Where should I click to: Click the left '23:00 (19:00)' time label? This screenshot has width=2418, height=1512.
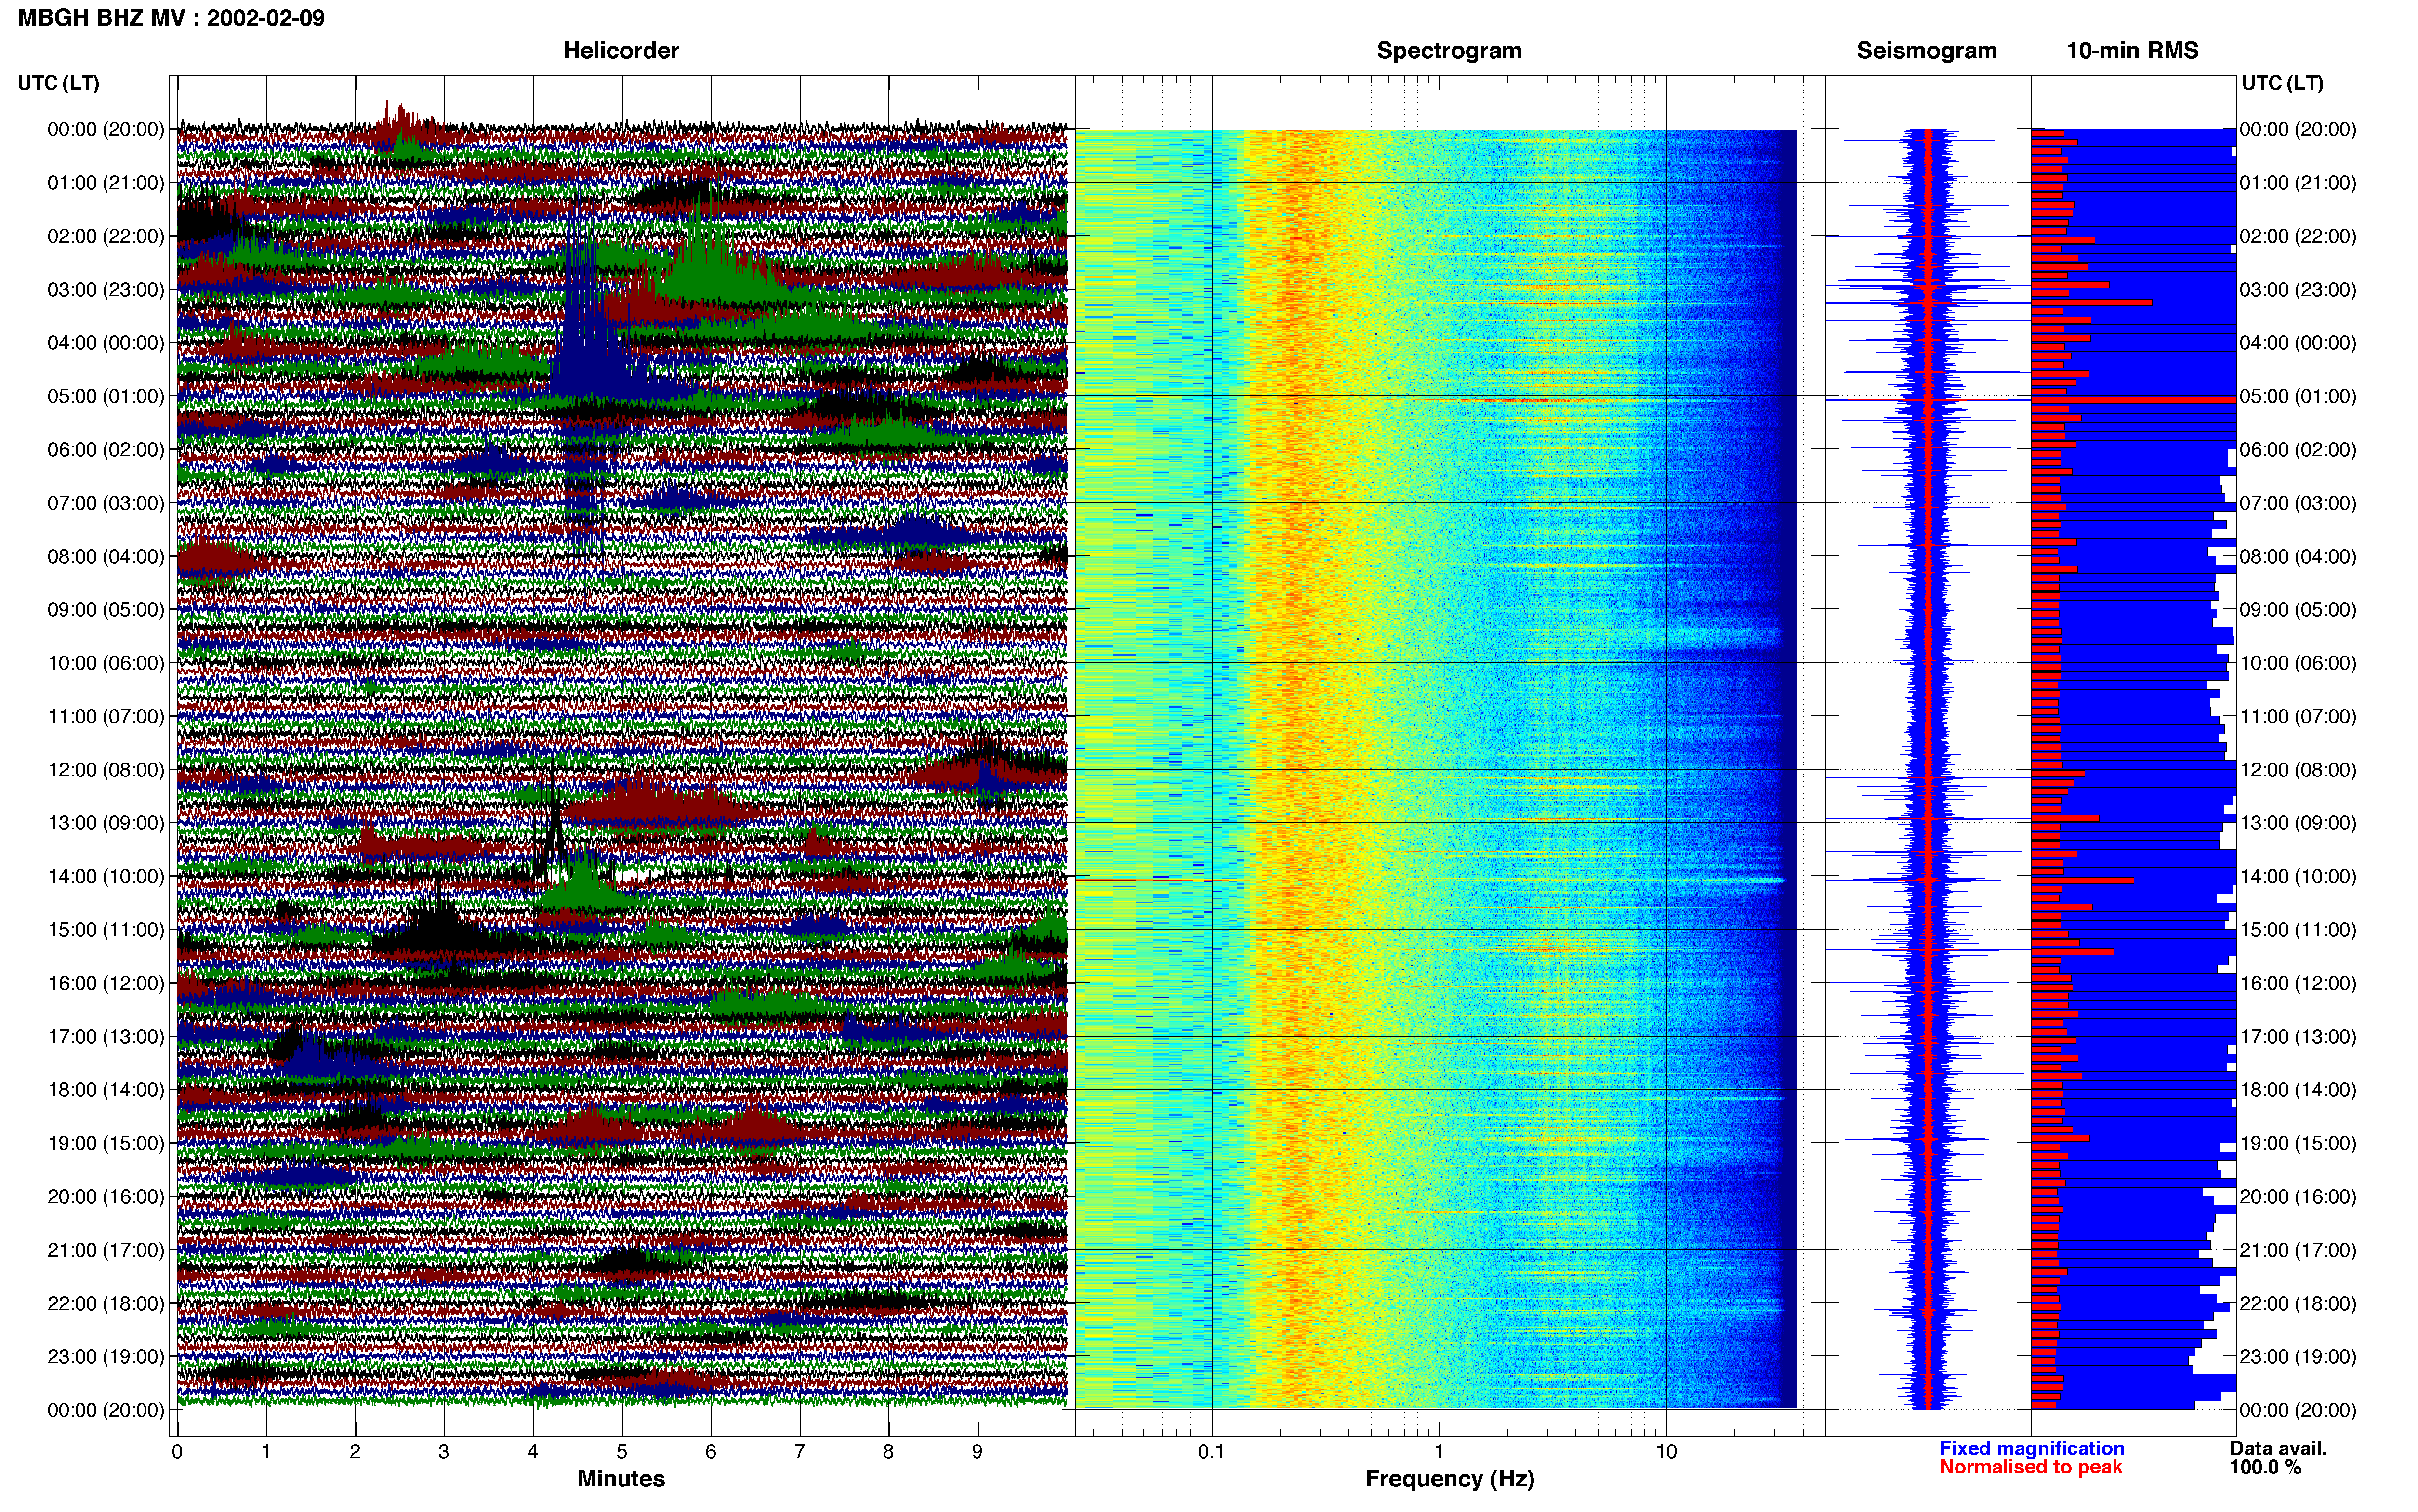(106, 1356)
